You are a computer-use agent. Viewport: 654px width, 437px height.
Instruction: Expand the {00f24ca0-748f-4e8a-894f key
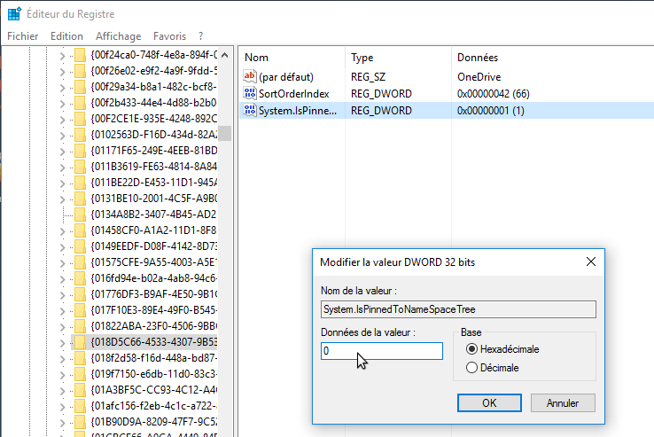pyautogui.click(x=62, y=56)
